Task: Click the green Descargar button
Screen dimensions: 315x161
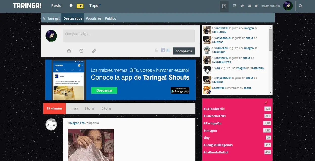Action: 104,90
